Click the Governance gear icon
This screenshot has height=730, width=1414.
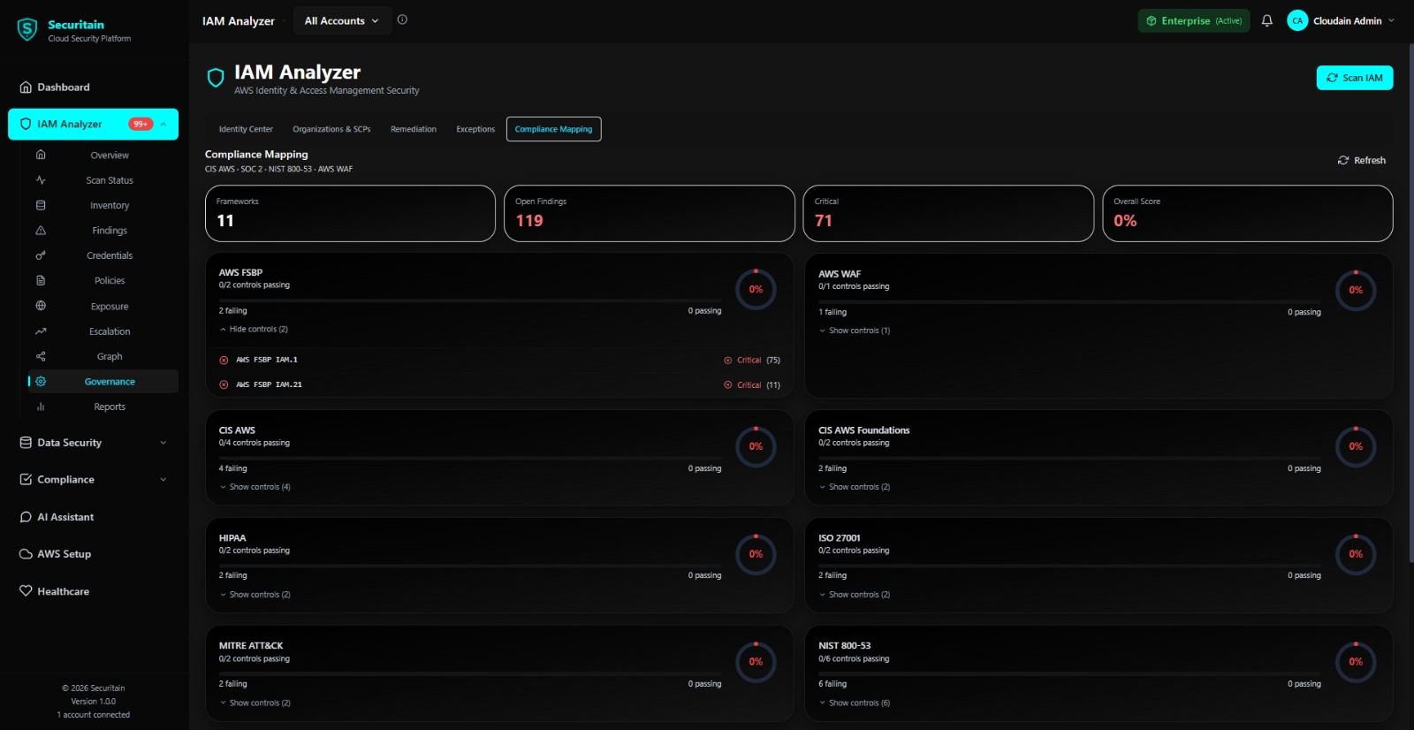(41, 382)
